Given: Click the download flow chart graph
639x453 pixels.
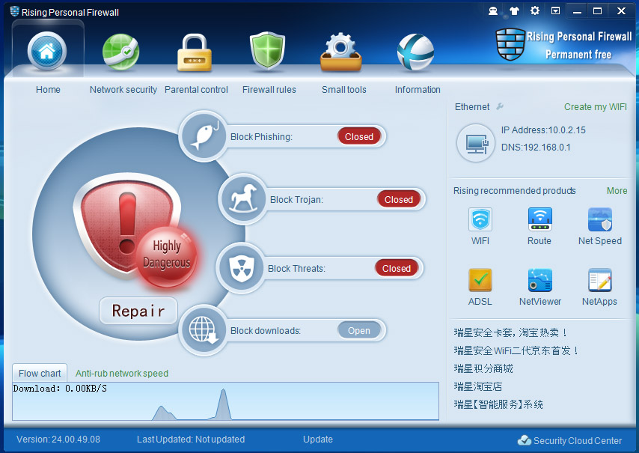Looking at the screenshot, I should 225,401.
